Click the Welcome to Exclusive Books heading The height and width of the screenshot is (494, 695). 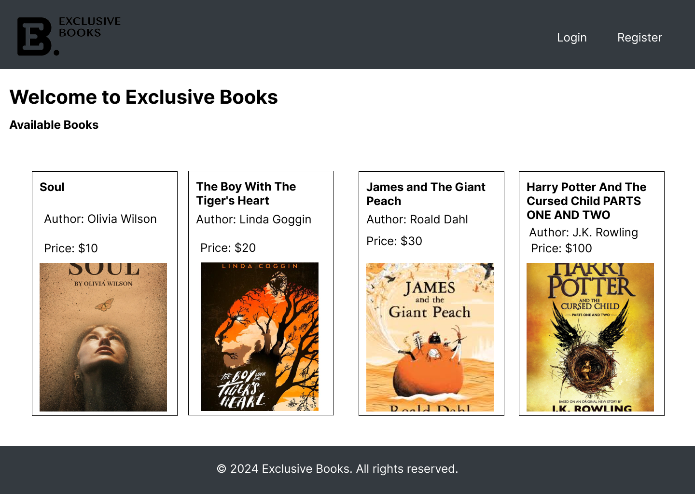click(x=144, y=97)
